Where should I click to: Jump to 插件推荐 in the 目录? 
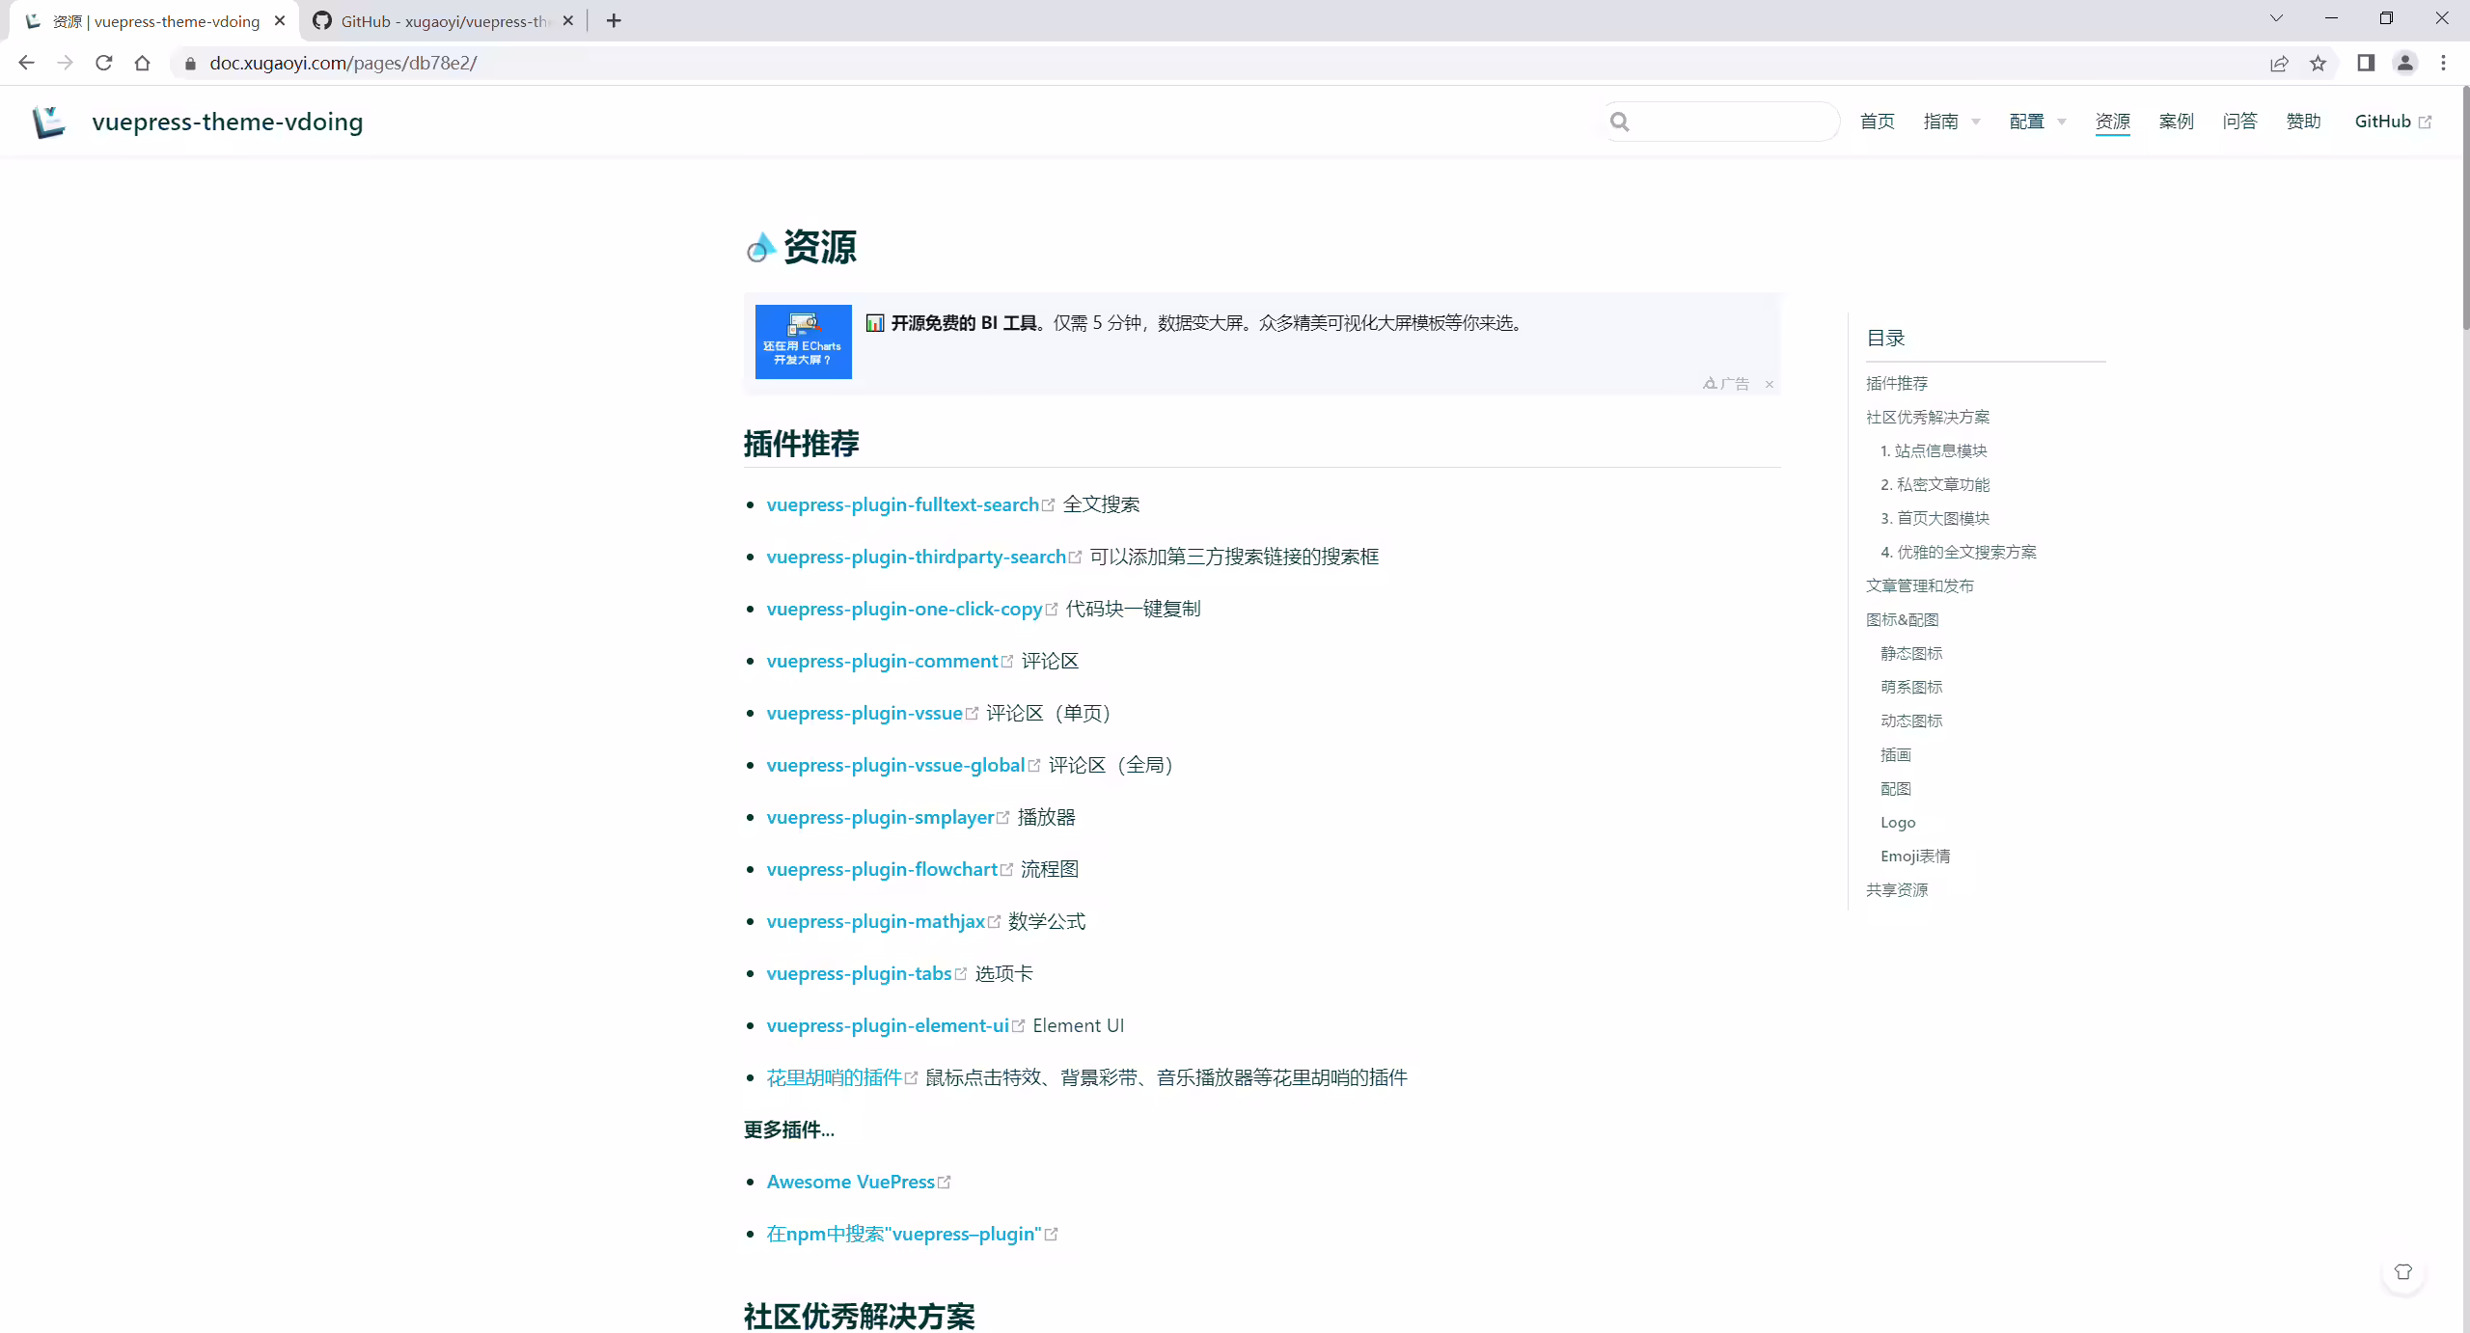[1897, 383]
